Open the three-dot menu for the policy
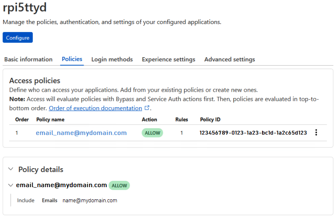The height and width of the screenshot is (217, 336). [316, 132]
